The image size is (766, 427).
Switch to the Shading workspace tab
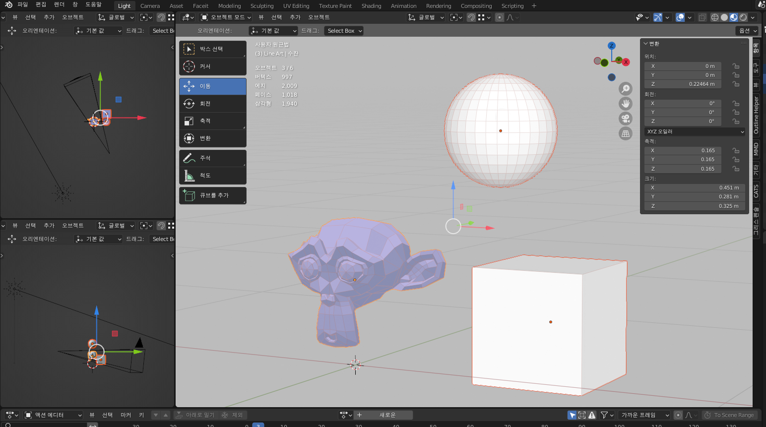tap(371, 6)
